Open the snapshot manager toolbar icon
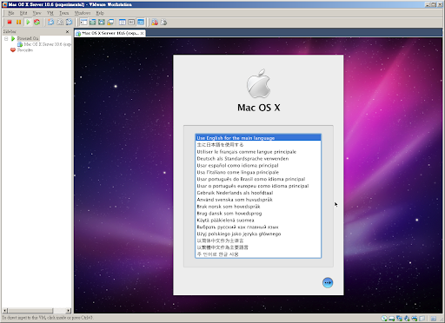The image size is (445, 323). click(x=69, y=22)
